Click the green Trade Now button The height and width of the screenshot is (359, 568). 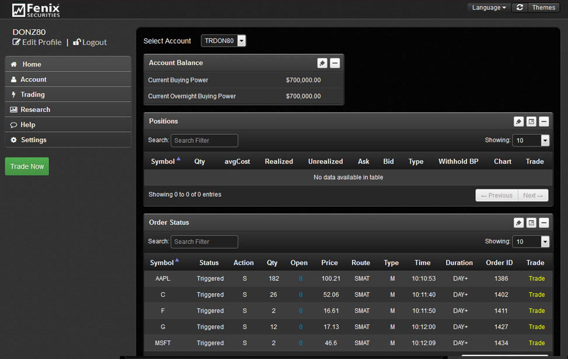coord(27,166)
